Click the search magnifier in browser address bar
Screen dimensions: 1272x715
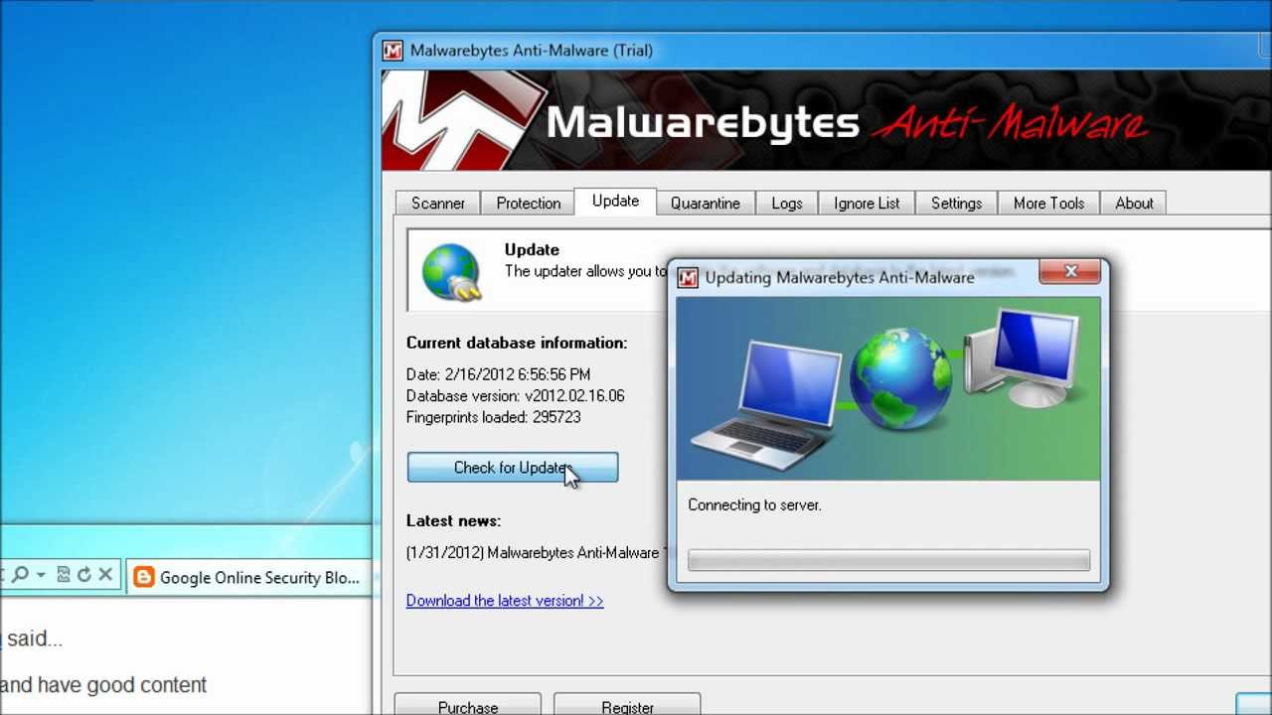click(19, 574)
